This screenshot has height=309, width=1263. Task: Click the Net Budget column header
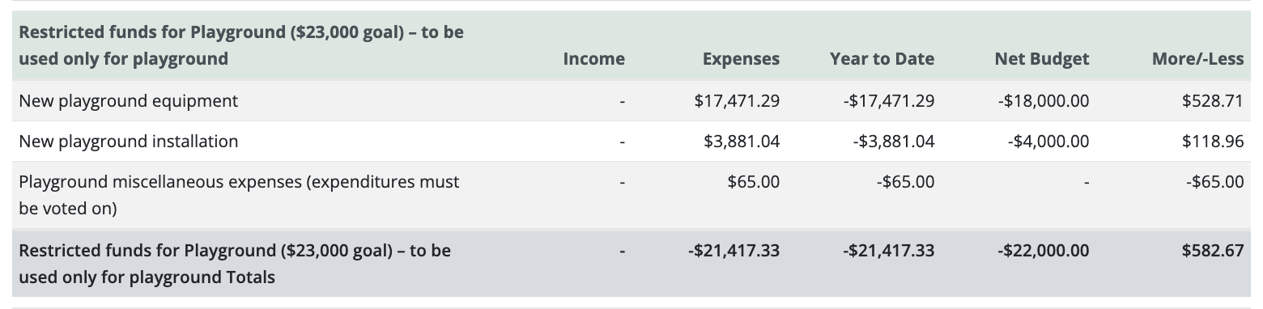point(1042,58)
